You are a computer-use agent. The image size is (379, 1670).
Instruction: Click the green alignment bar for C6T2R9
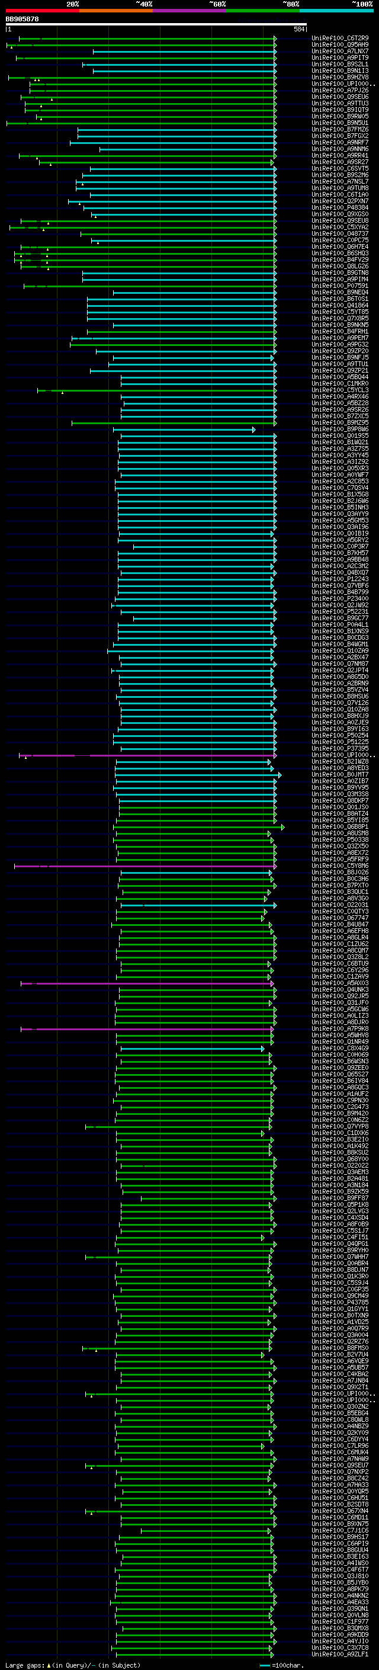147,39
